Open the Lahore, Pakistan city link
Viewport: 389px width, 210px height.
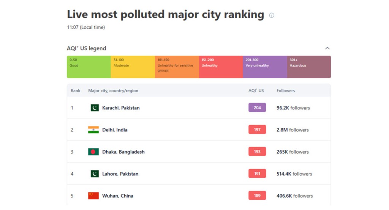(x=120, y=174)
